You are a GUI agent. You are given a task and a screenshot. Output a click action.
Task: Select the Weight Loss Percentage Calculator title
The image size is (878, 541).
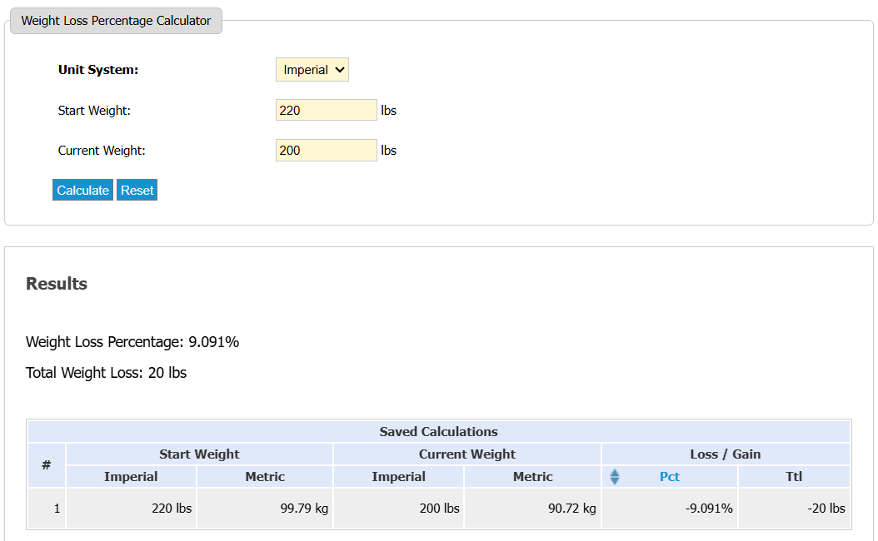(x=116, y=21)
